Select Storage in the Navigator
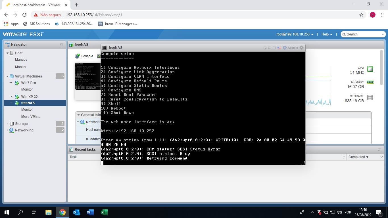388x218 pixels. (21, 124)
